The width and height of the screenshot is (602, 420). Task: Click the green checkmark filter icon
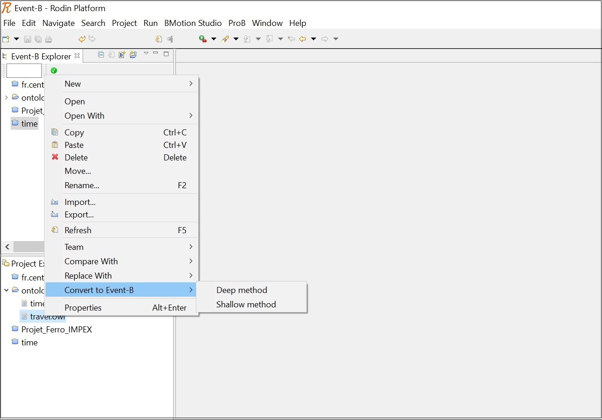coord(54,70)
